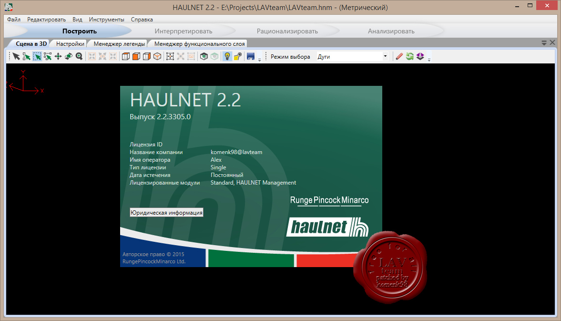Click the yellow tag with pin icon
Image resolution: width=561 pixels, height=321 pixels.
coord(238,57)
